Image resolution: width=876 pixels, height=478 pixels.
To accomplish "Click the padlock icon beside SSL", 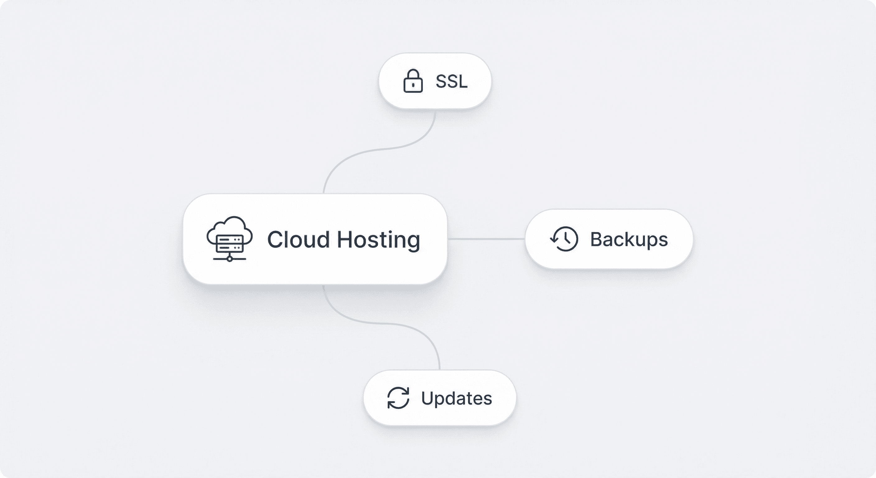I will [x=413, y=81].
